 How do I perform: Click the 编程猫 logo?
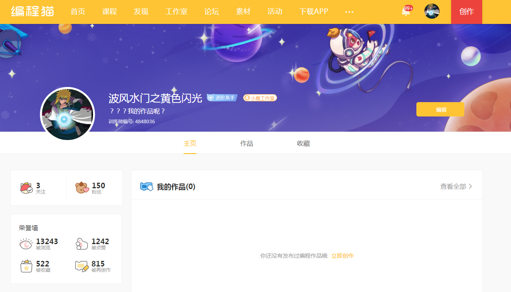(x=32, y=11)
